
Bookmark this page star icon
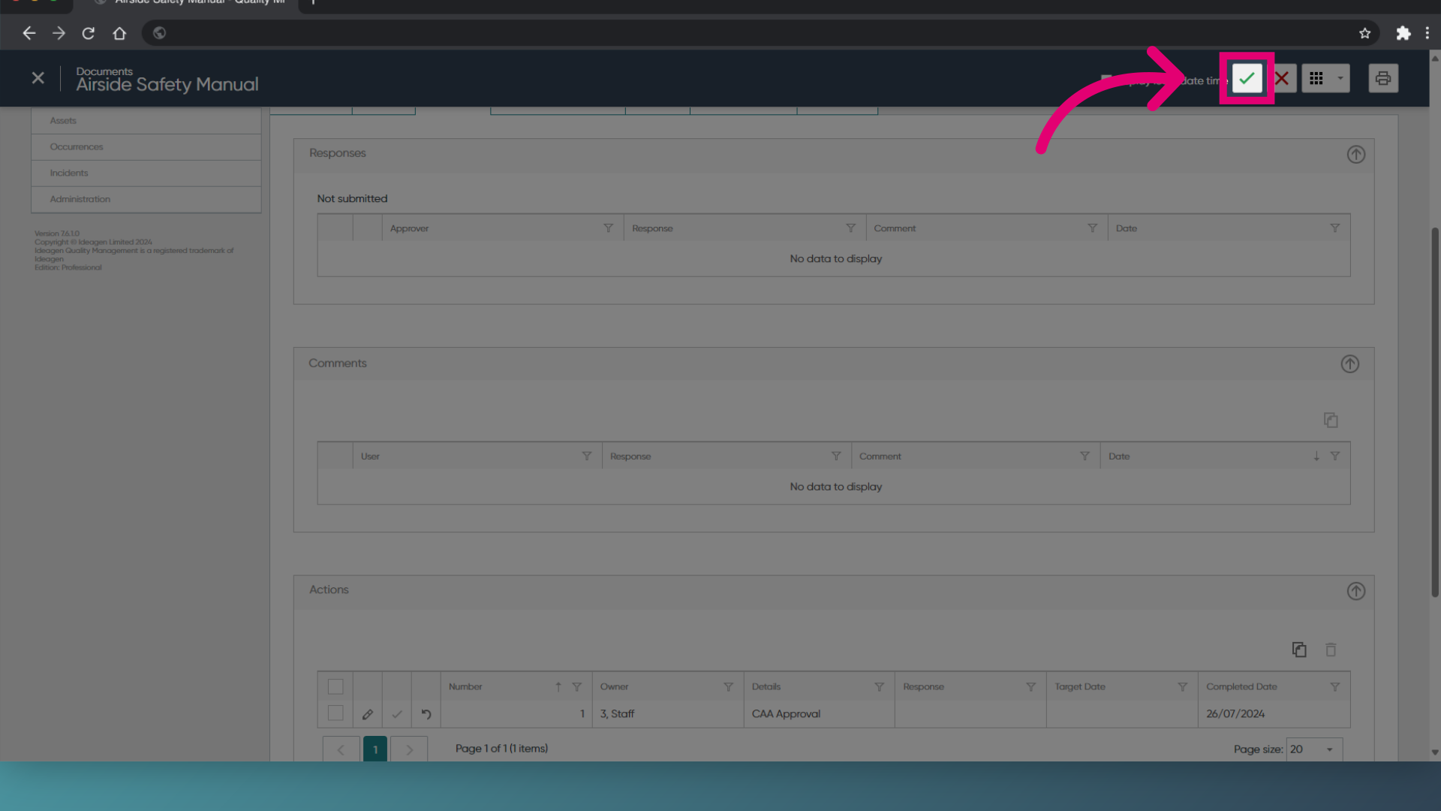[x=1364, y=33]
